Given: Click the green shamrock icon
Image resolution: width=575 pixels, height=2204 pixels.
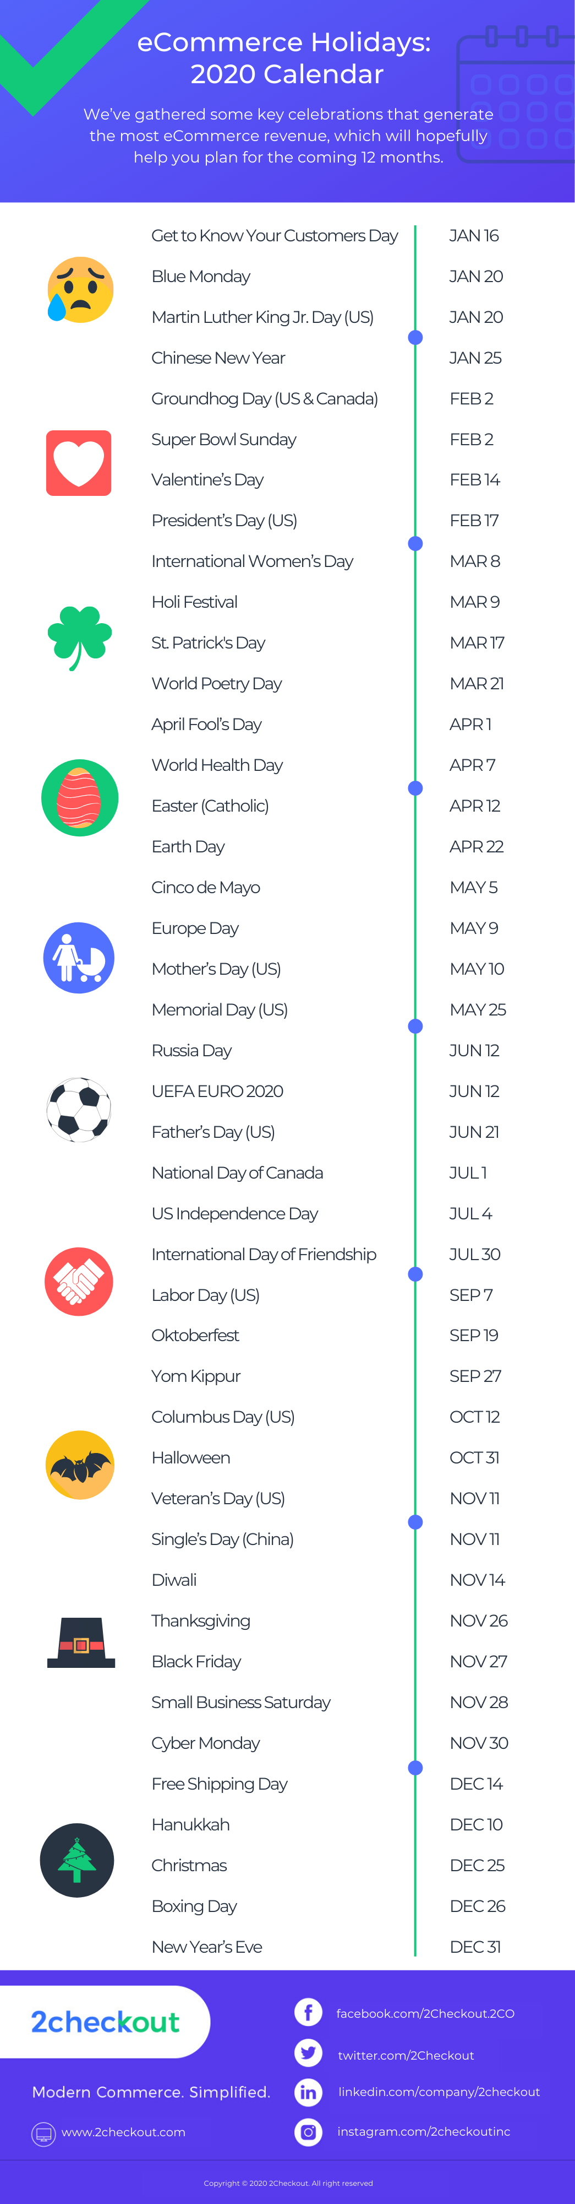Looking at the screenshot, I should [79, 638].
